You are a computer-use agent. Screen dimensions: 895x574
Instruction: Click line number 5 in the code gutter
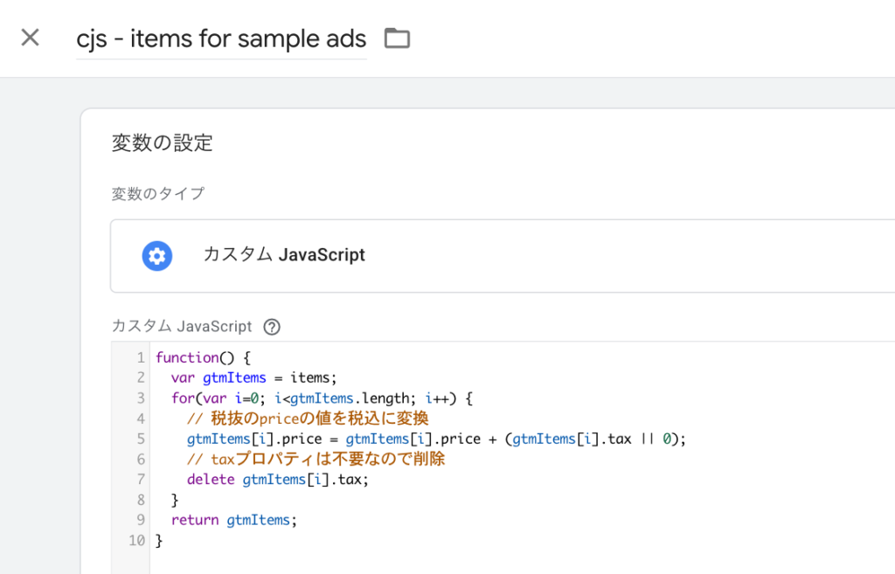140,439
